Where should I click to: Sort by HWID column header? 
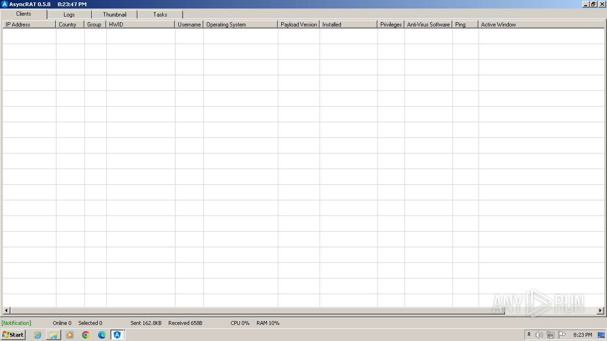[140, 25]
